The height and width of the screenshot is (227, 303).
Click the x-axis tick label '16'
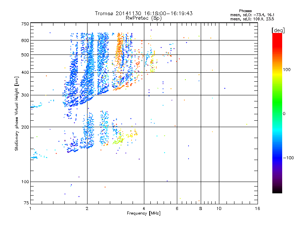click(258, 208)
